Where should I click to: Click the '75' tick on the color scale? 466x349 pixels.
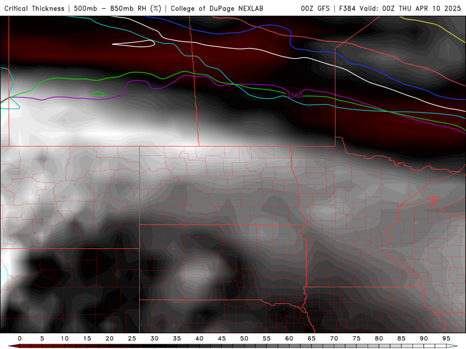[356, 339]
